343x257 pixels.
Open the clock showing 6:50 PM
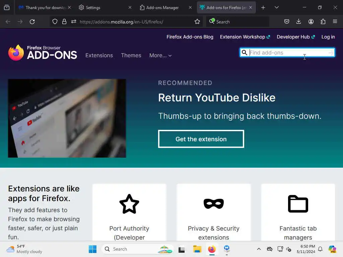(306, 249)
